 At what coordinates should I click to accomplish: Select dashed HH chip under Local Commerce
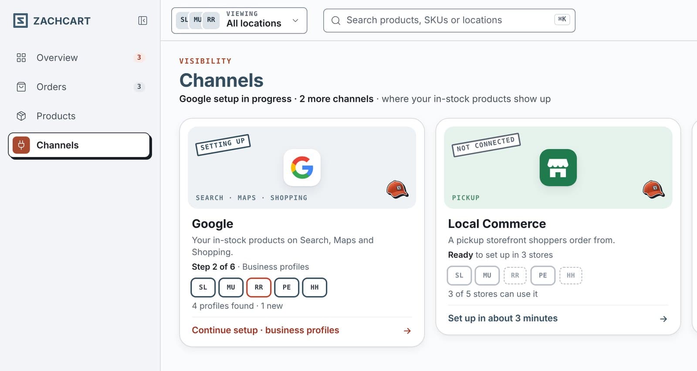pyautogui.click(x=571, y=275)
